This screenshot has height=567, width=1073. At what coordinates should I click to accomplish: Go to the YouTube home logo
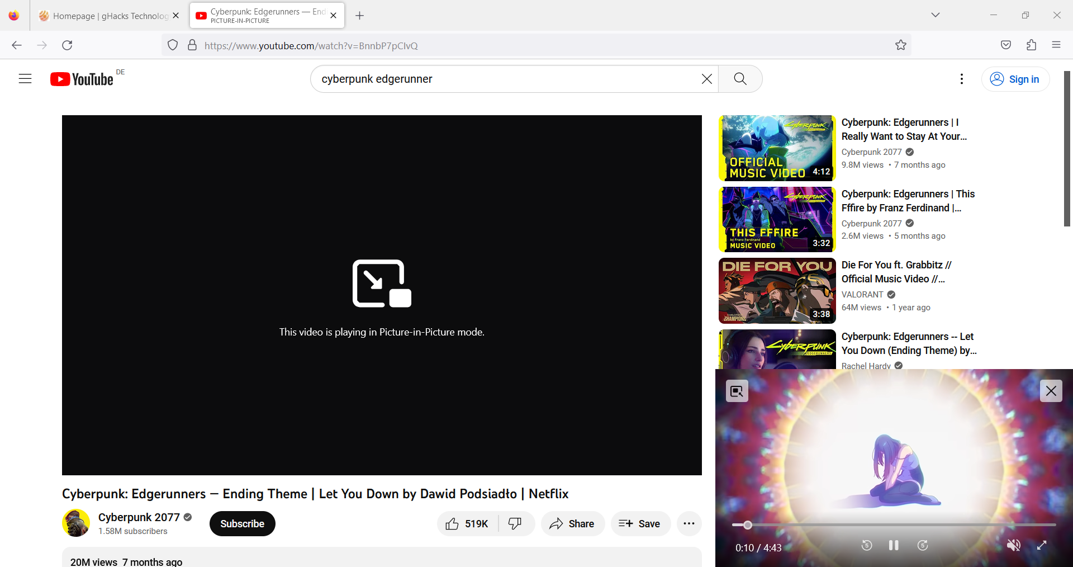pos(82,79)
